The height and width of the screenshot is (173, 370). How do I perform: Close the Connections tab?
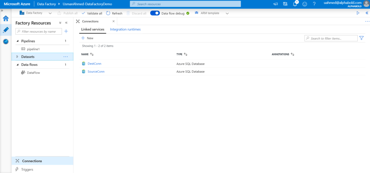[113, 21]
